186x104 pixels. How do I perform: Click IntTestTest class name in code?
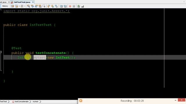coord(41,25)
